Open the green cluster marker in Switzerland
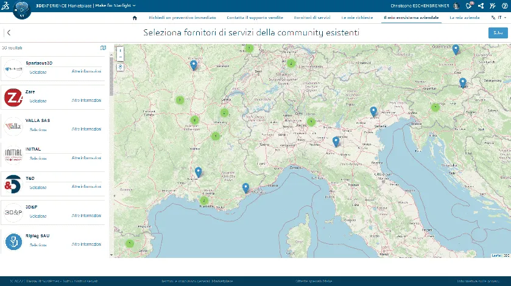 [291, 63]
